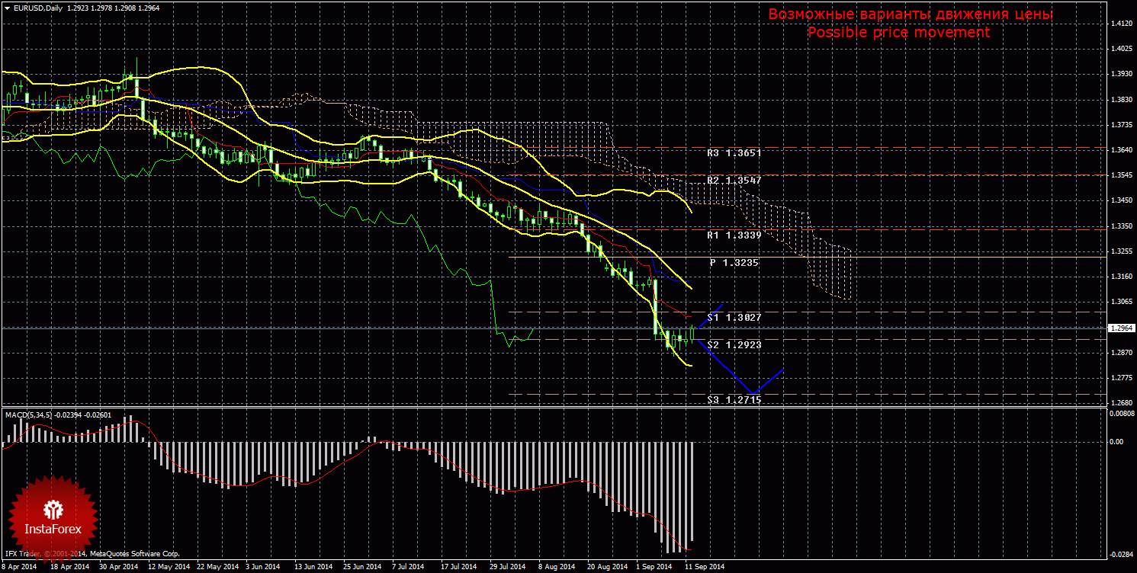Open the dropdown arrow beside EURUSD,Daily
Viewport: 1137px width, 573px height.
pyautogui.click(x=7, y=8)
